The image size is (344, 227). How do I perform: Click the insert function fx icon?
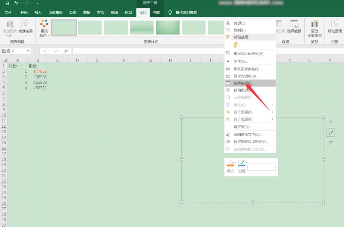pyautogui.click(x=66, y=51)
